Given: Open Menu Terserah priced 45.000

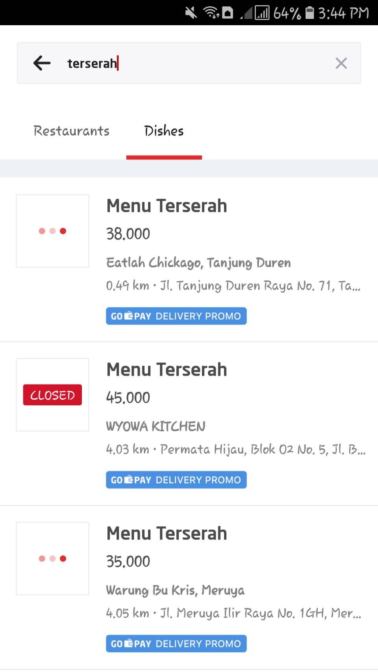Looking at the screenshot, I should coord(167,369).
